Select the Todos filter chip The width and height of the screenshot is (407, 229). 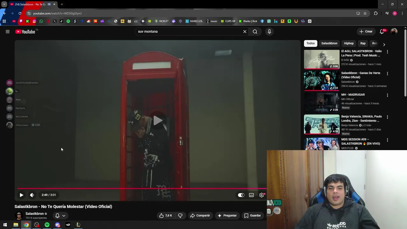(x=311, y=43)
